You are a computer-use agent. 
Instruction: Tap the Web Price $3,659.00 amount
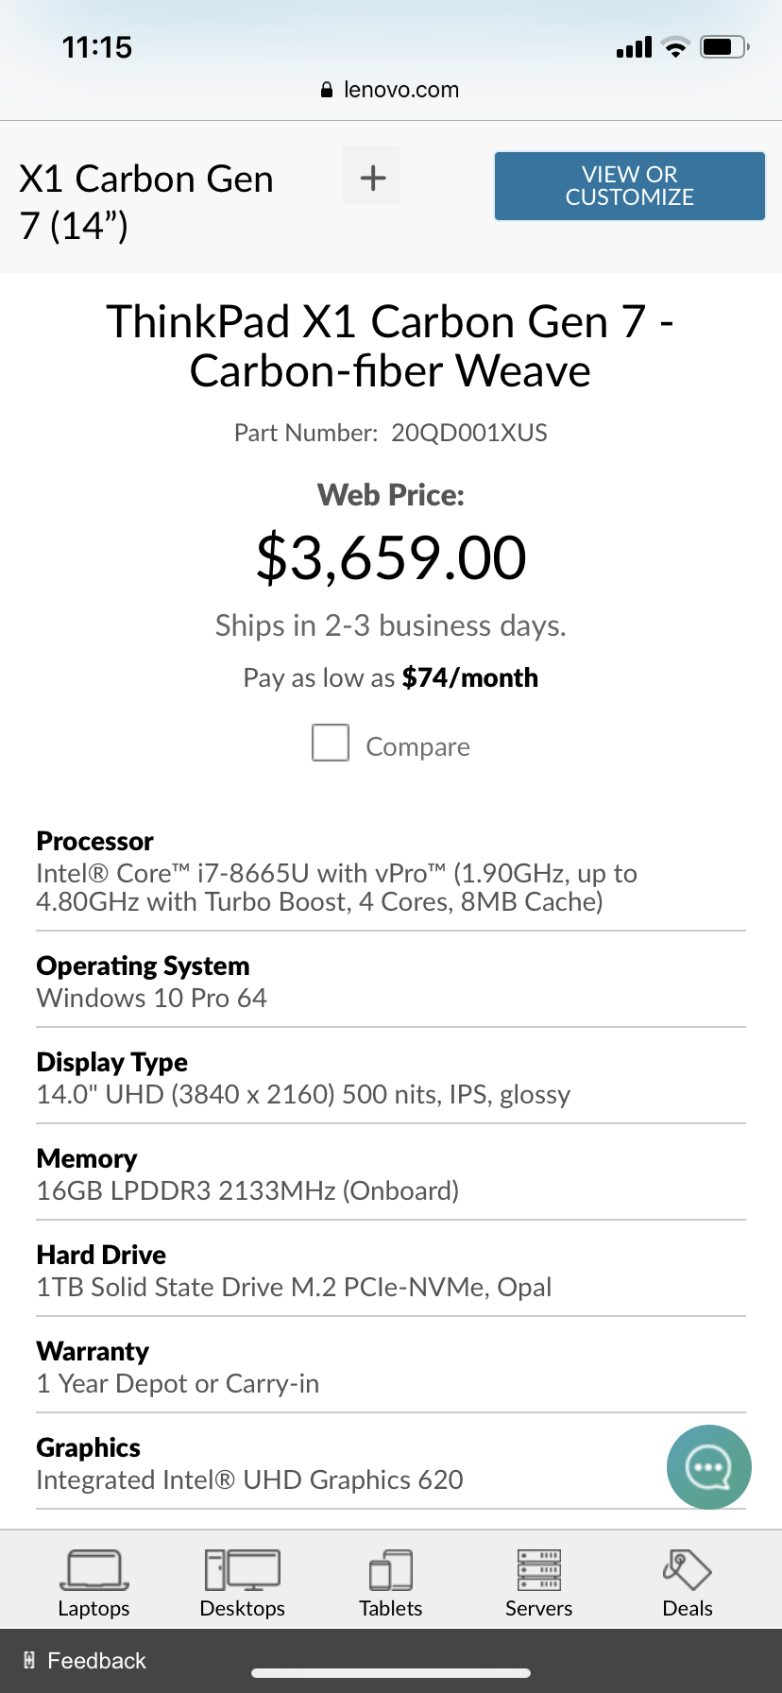click(391, 557)
